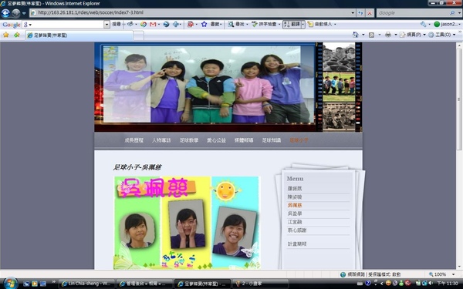Open Favorites Center with the yellow star
The height and width of the screenshot is (289, 463).
click(x=6, y=35)
